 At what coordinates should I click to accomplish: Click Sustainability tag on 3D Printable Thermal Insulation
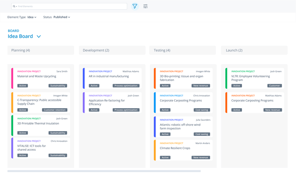(58, 133)
